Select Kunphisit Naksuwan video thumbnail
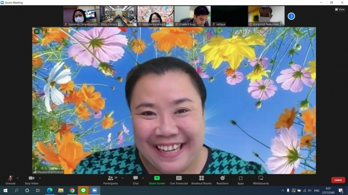Image resolution: width=348 pixels, height=195 pixels. [266, 16]
